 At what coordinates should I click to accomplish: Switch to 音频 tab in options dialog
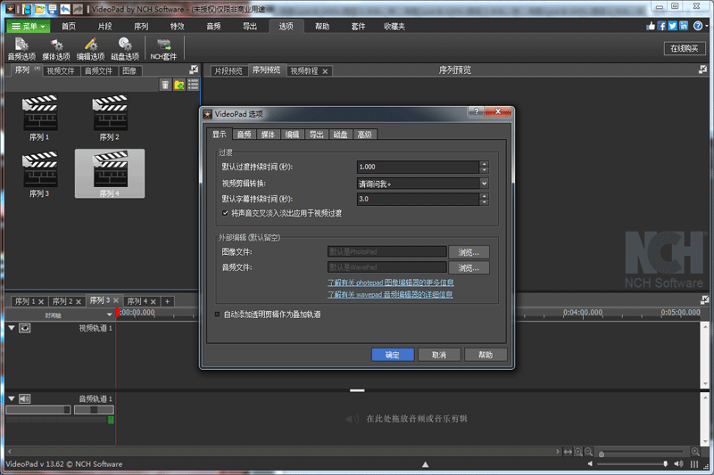[244, 135]
